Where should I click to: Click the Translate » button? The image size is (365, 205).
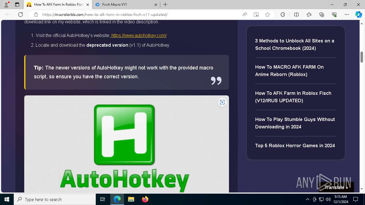(336, 187)
